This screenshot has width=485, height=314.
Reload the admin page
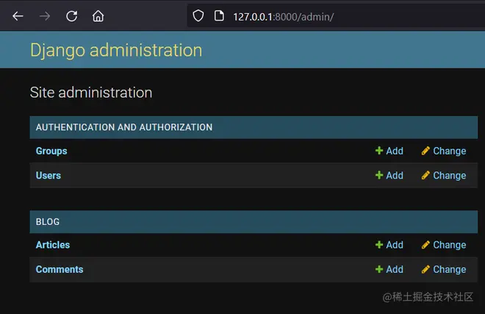point(72,16)
